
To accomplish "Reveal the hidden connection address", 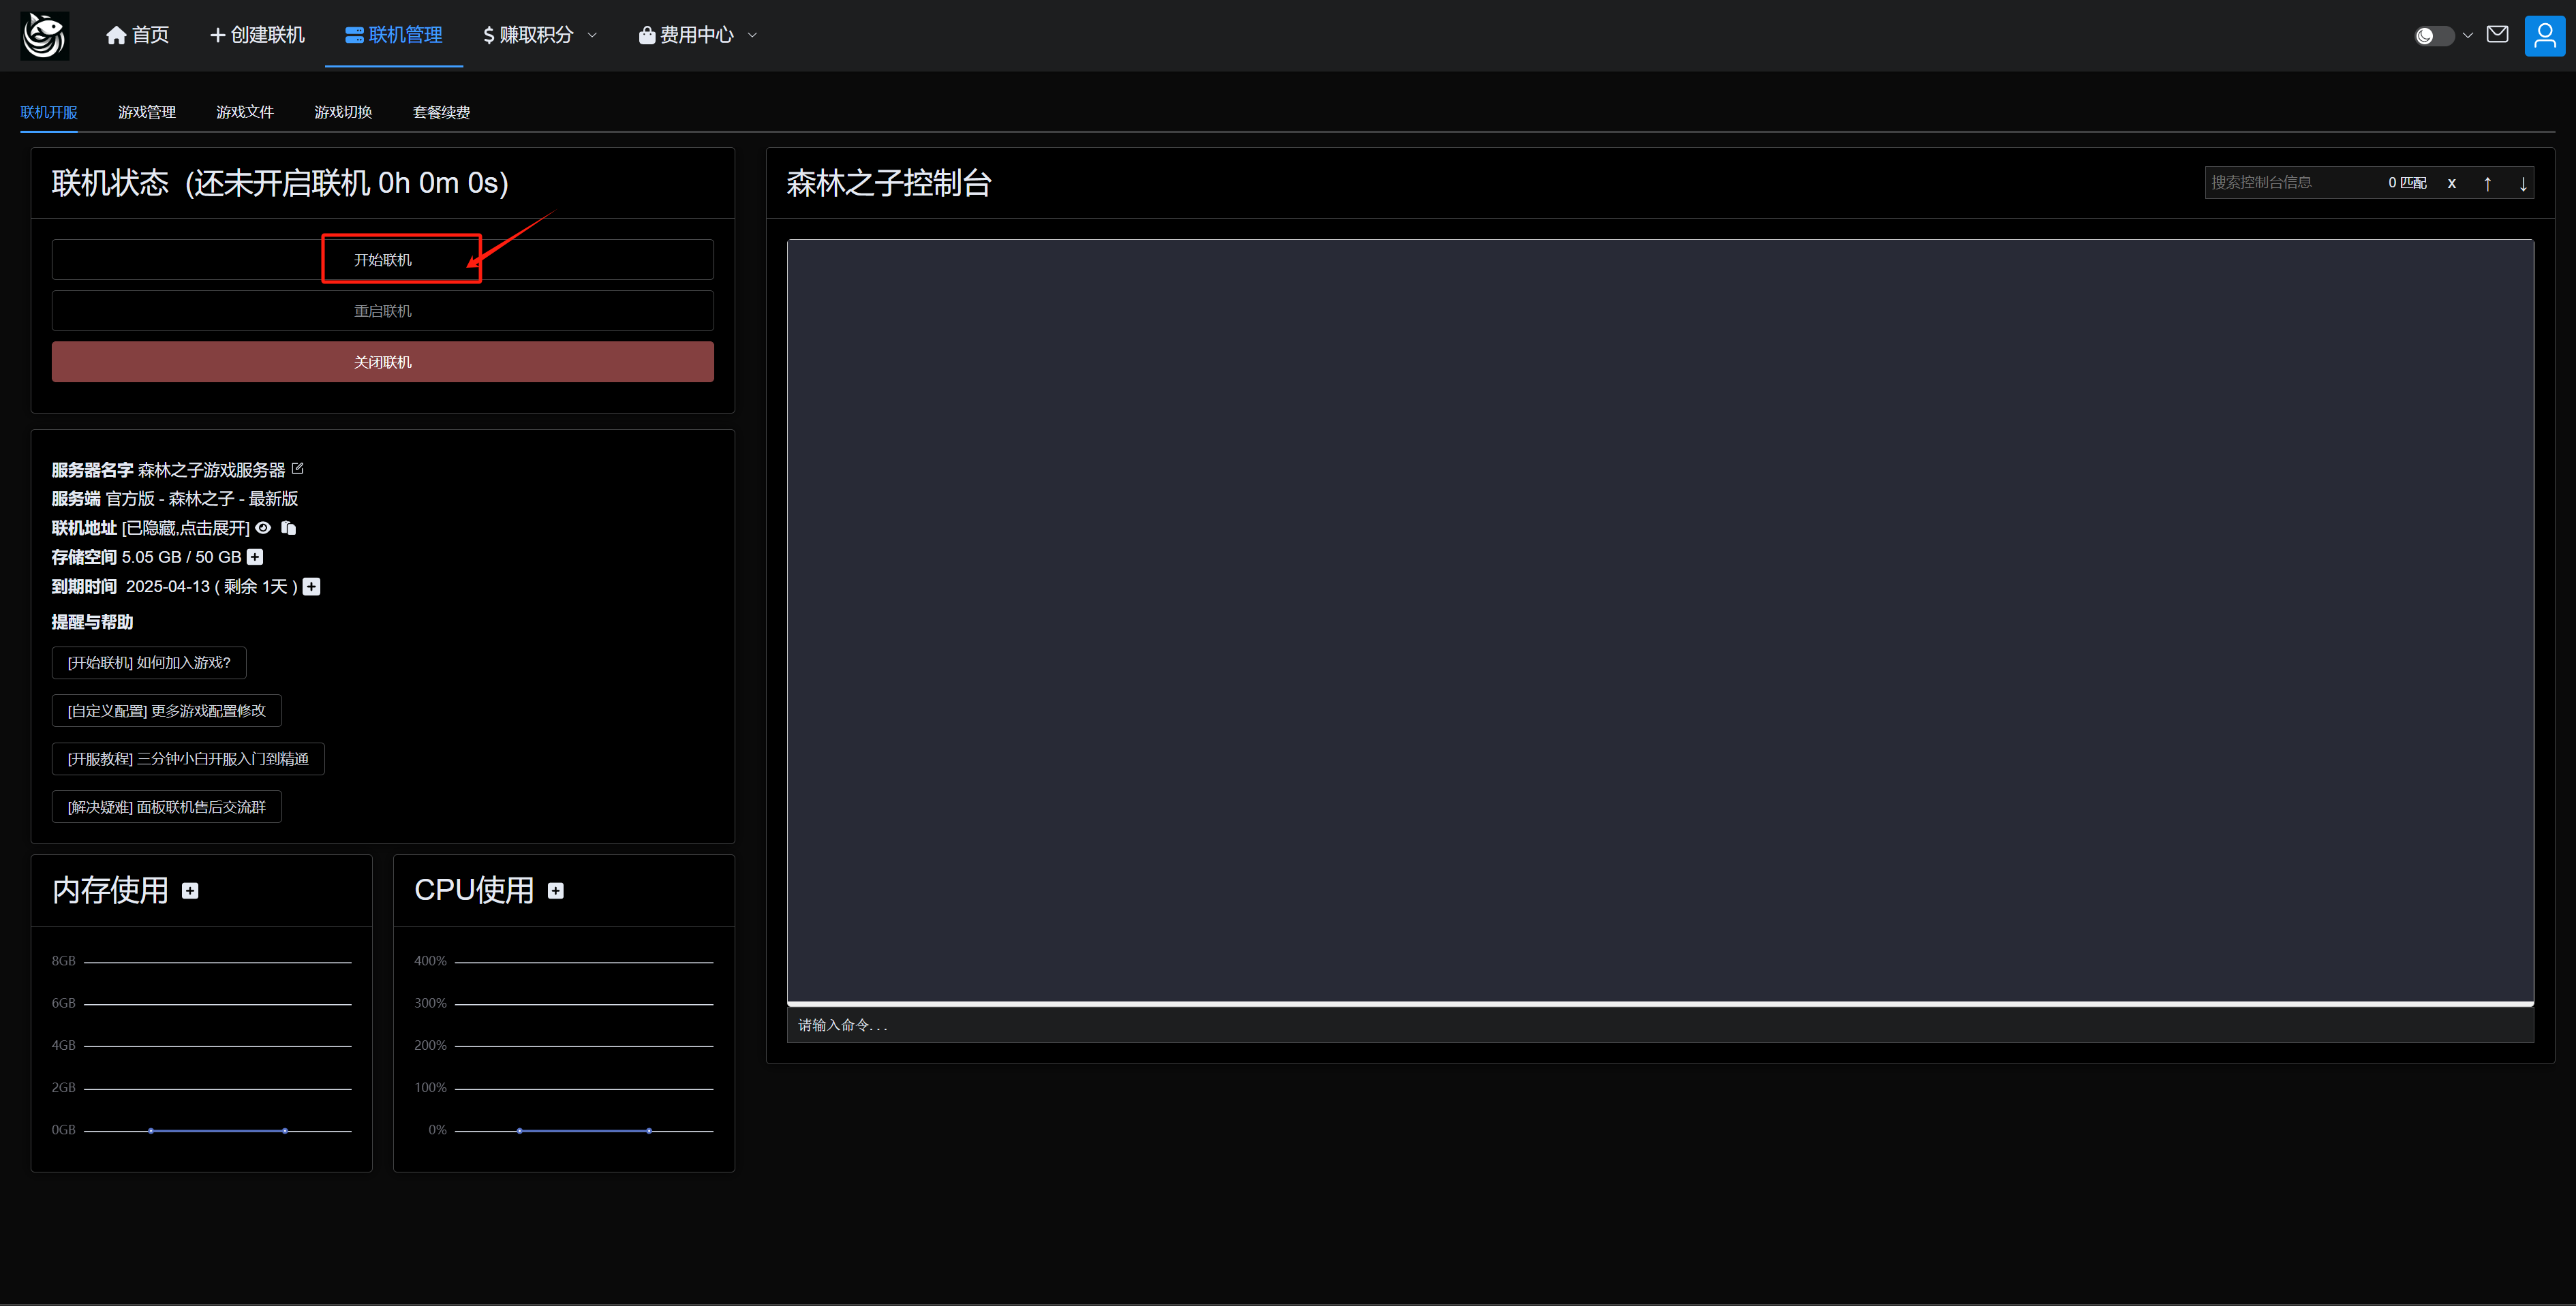I will 263,528.
